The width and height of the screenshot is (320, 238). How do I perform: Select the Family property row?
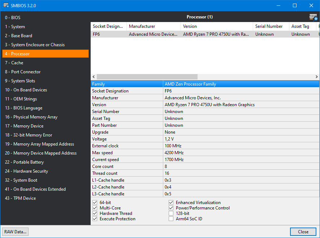click(x=205, y=84)
